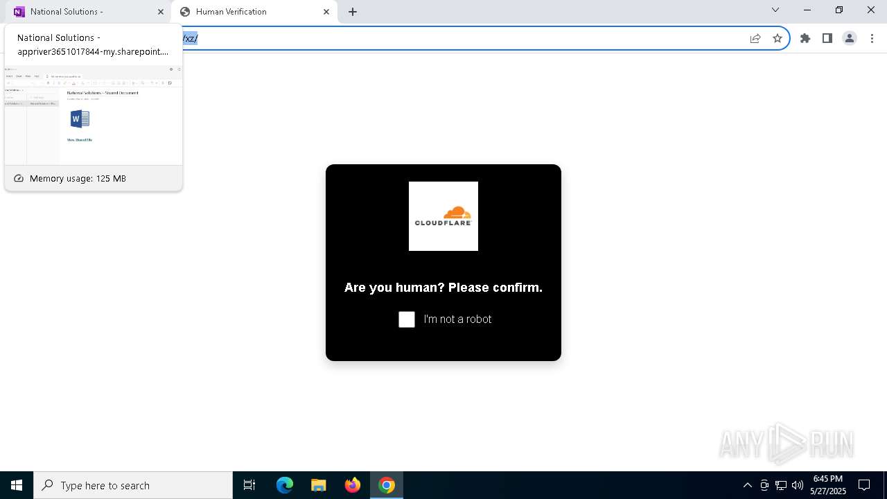887x499 pixels.
Task: Bookmark this page with star icon
Action: coord(778,38)
